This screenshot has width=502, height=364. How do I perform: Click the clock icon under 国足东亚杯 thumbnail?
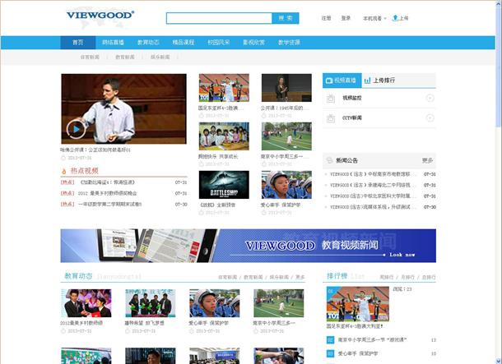click(202, 116)
